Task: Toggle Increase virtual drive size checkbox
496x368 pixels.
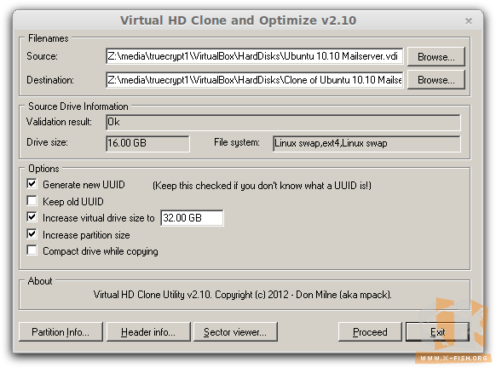Action: tap(32, 217)
